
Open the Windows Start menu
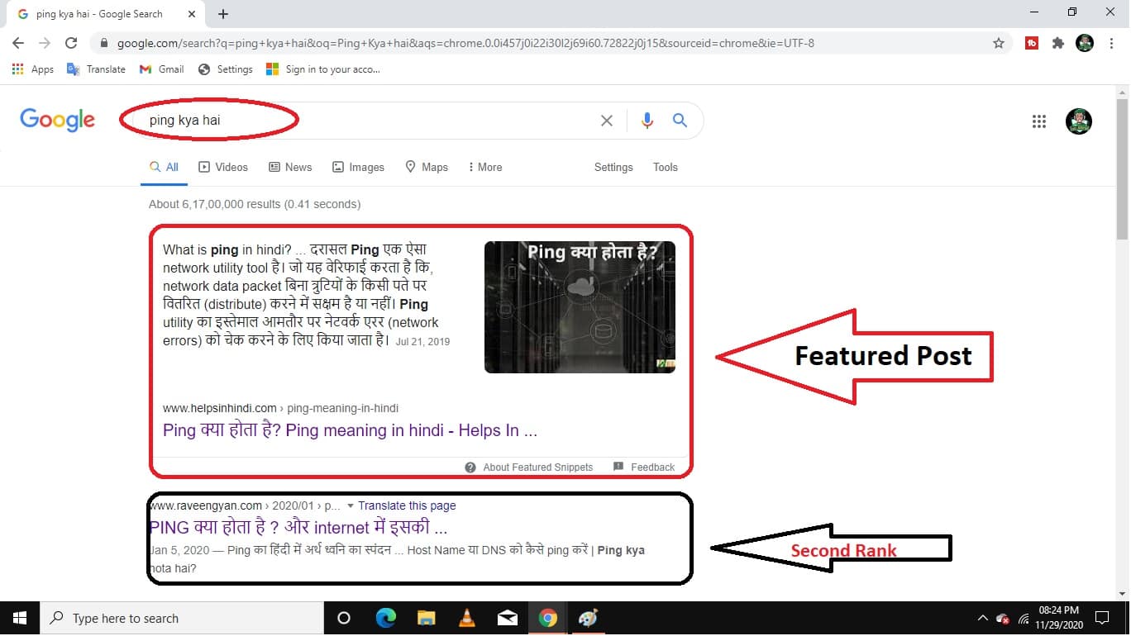click(x=20, y=619)
